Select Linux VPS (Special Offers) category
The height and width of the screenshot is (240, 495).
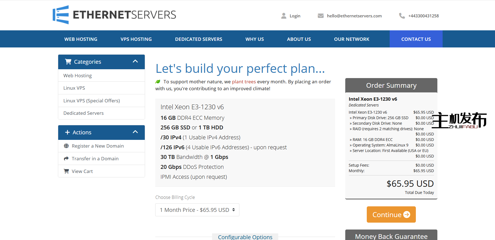click(101, 101)
